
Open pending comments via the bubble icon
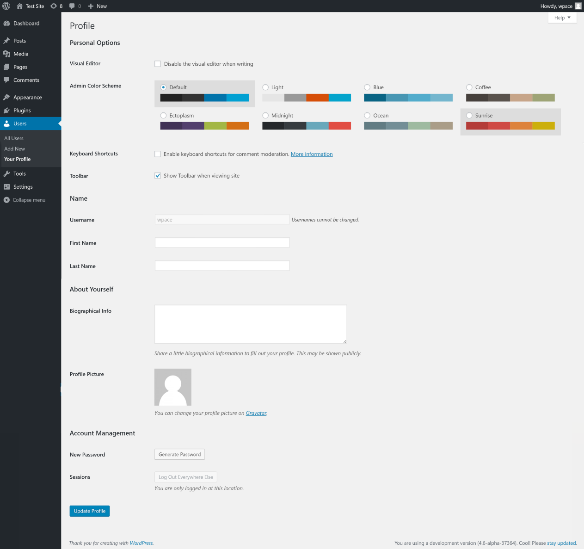[x=73, y=6]
